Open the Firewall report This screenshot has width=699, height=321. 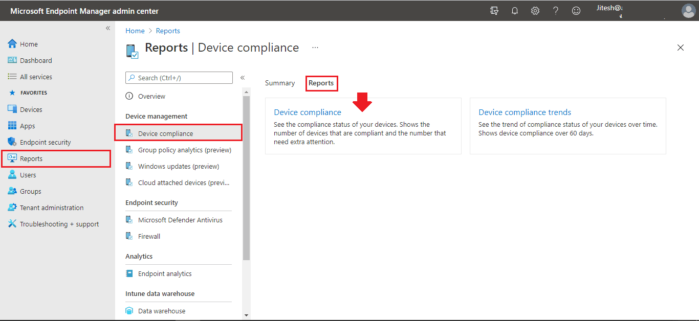[x=149, y=236]
